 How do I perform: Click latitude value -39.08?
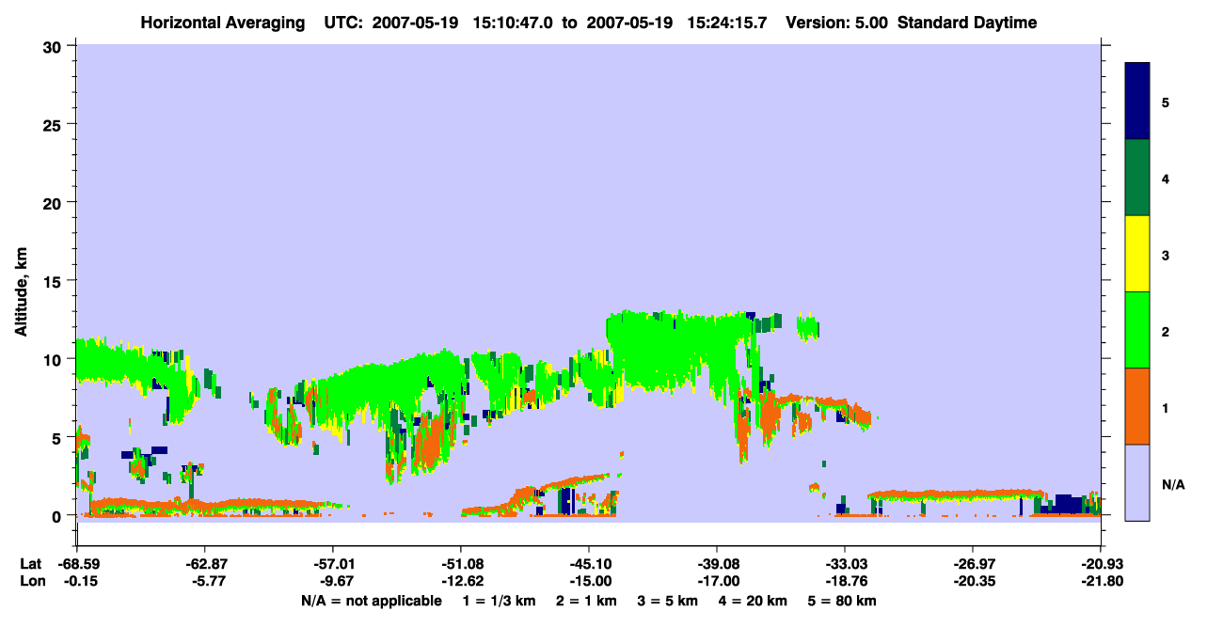click(717, 564)
